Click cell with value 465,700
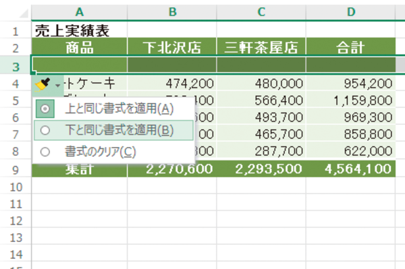 click(x=261, y=133)
